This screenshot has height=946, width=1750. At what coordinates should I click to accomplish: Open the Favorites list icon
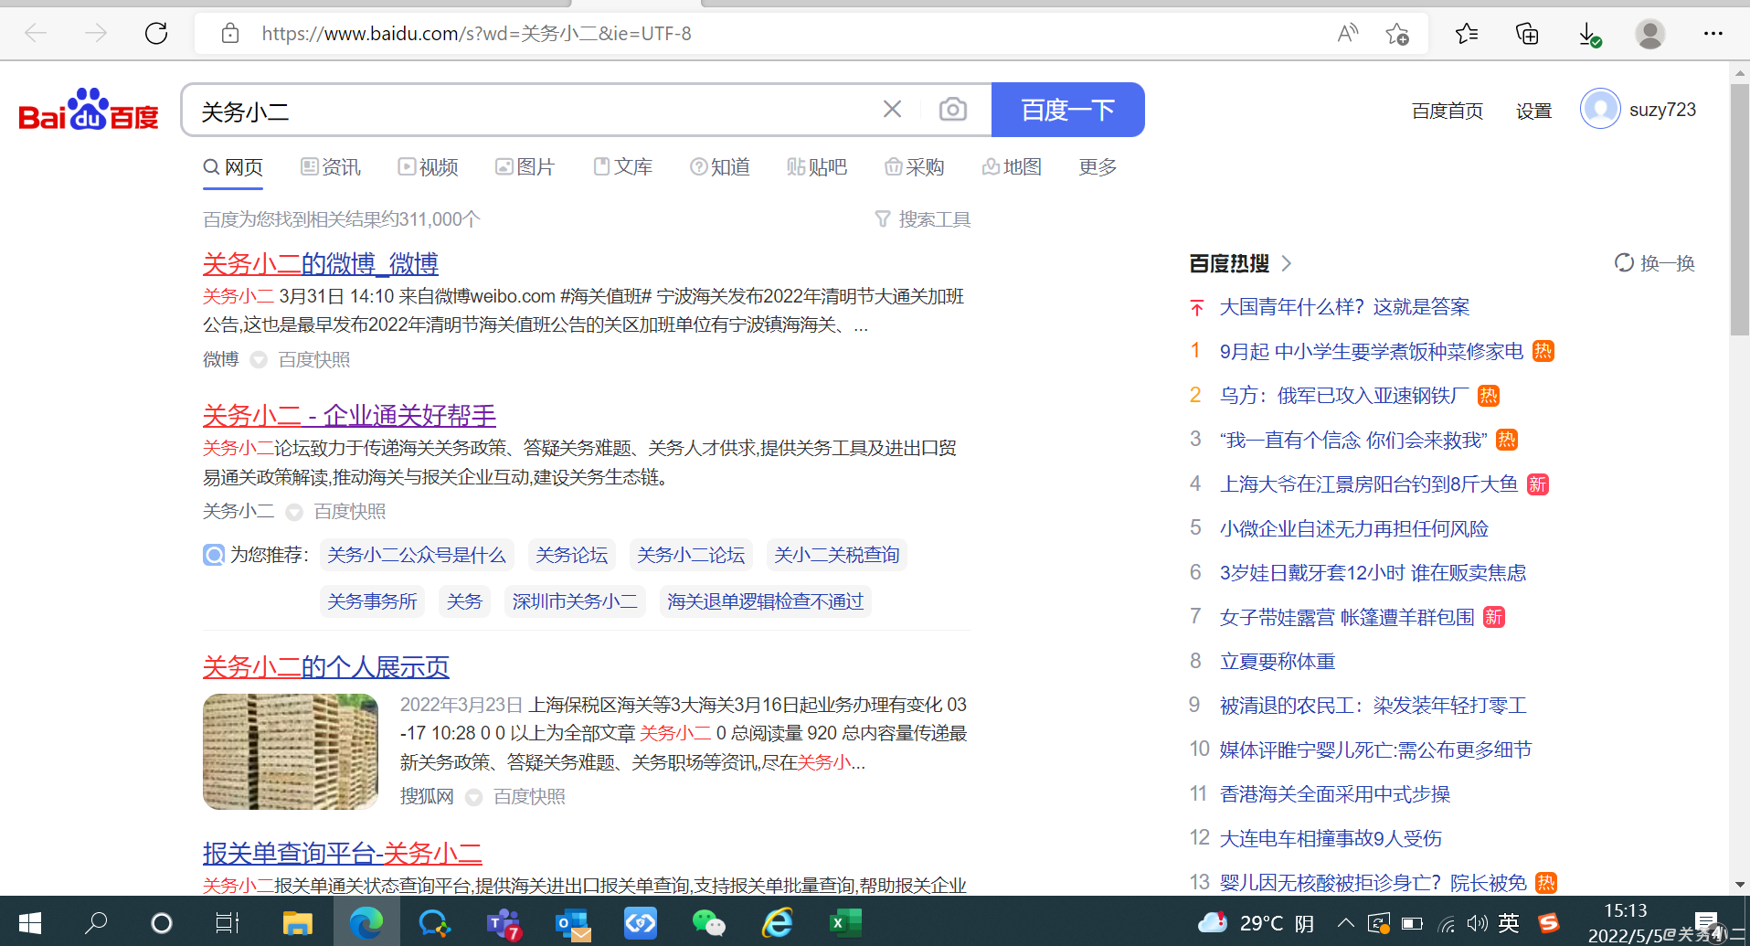[x=1467, y=34]
